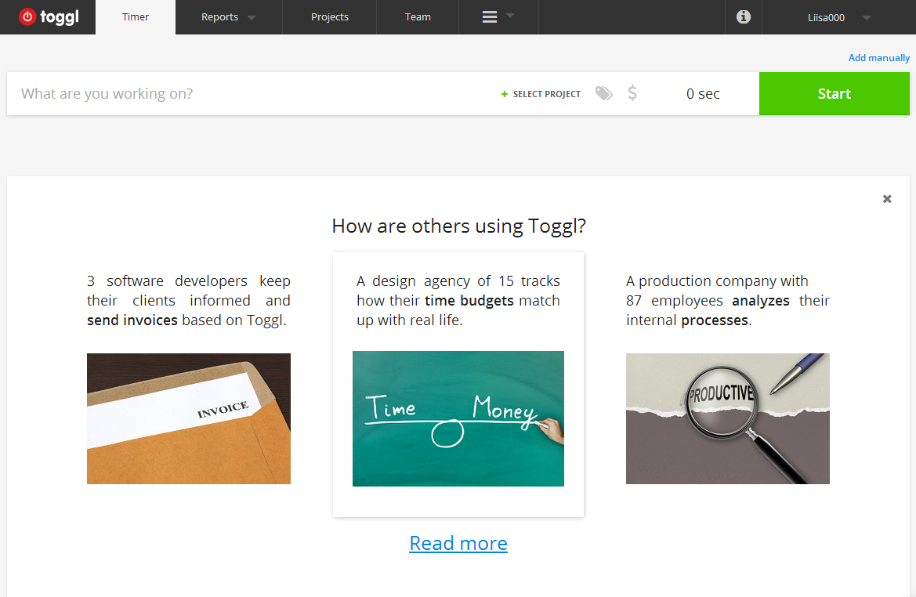
Task: Close the 'How are others using Toggl' panel
Action: (887, 199)
